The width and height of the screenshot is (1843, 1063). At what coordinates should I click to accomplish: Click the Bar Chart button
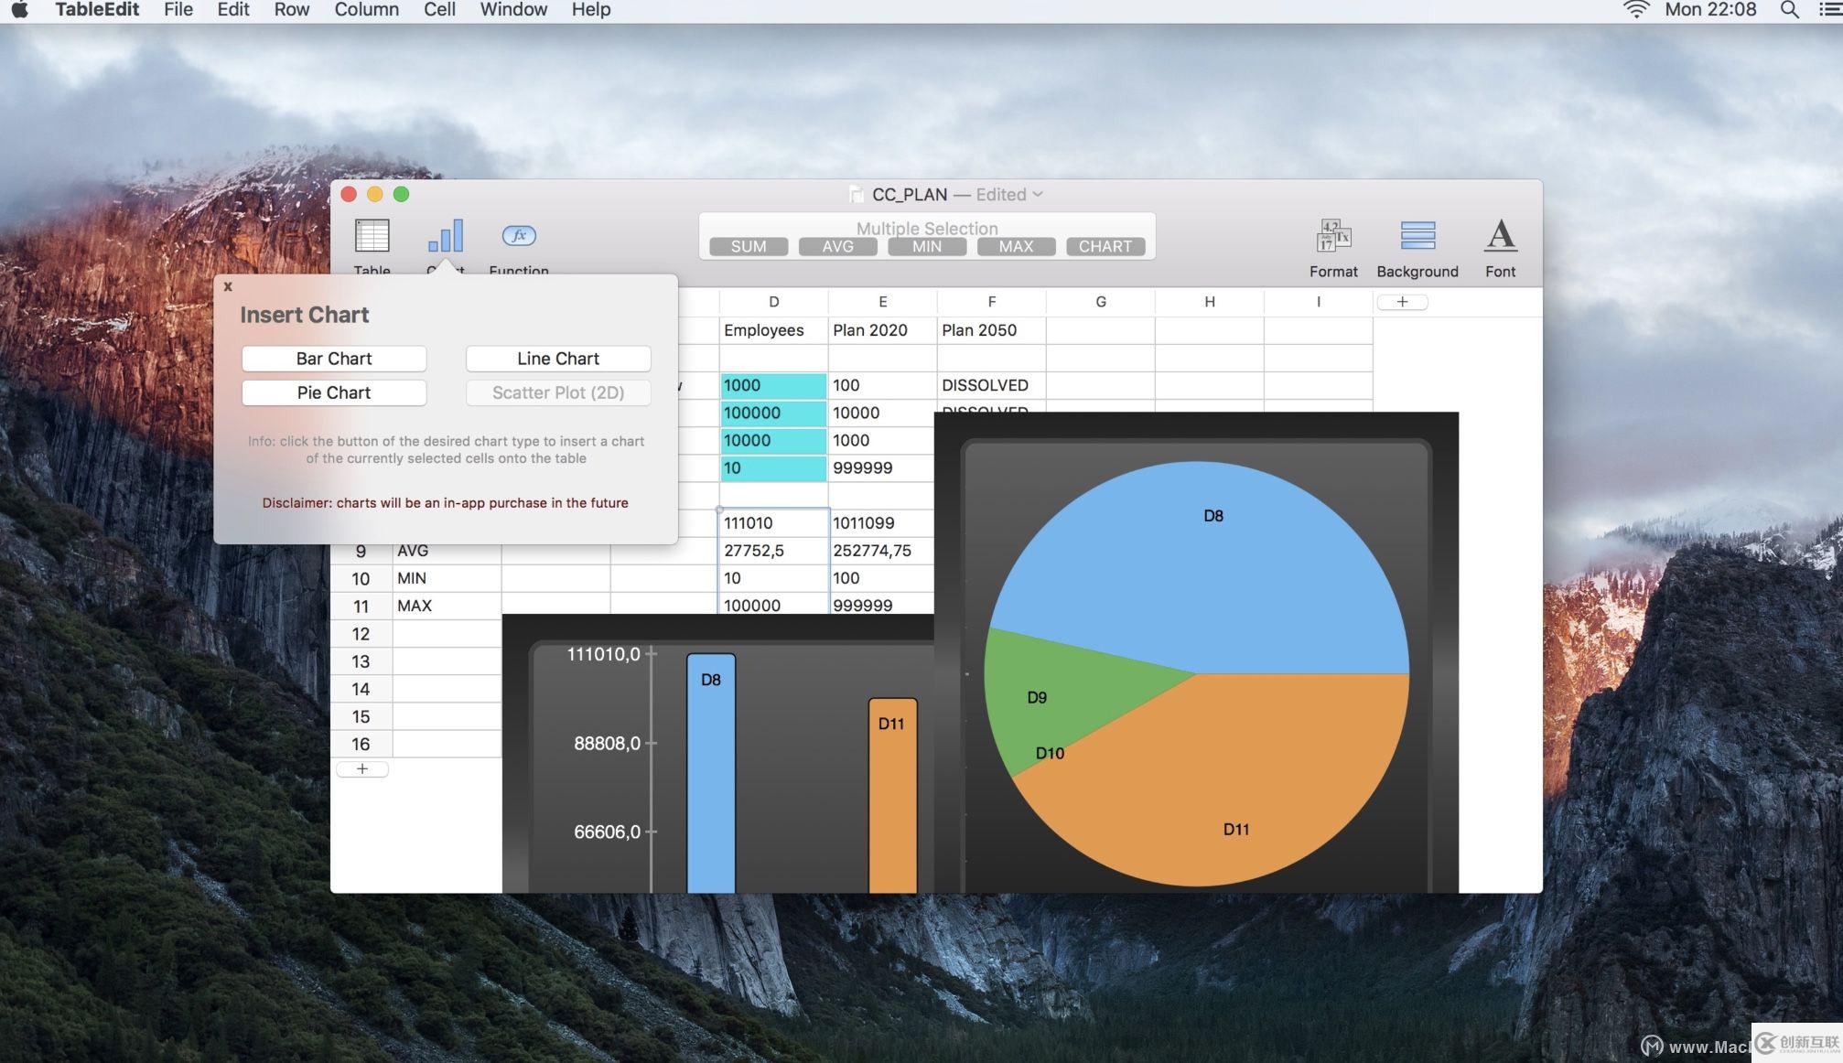pyautogui.click(x=333, y=358)
